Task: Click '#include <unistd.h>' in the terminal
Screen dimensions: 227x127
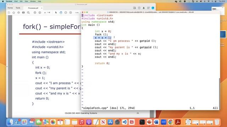Action: click(x=97, y=18)
